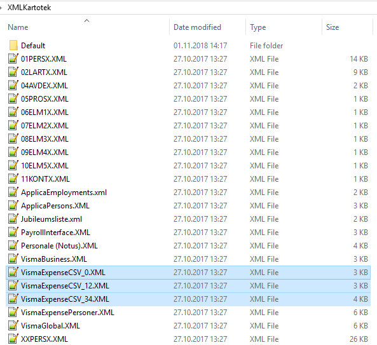This screenshot has width=377, height=345.
Task: Select the VismaExpenseCSV_0.XML file icon
Action: click(13, 272)
